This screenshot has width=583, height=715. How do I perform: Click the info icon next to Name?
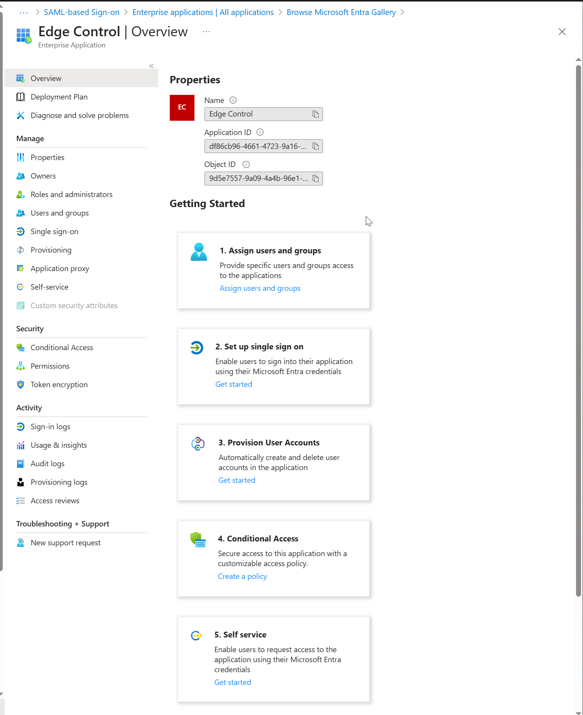(233, 100)
